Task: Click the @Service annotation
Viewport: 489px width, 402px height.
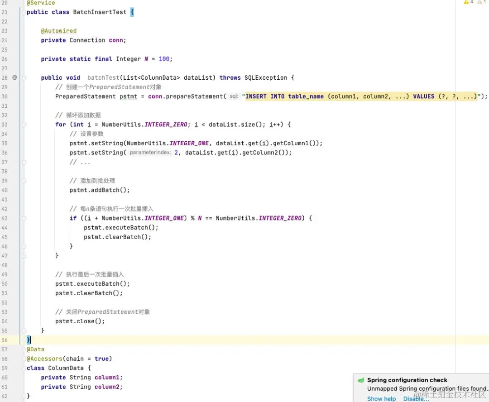Action: coord(41,3)
